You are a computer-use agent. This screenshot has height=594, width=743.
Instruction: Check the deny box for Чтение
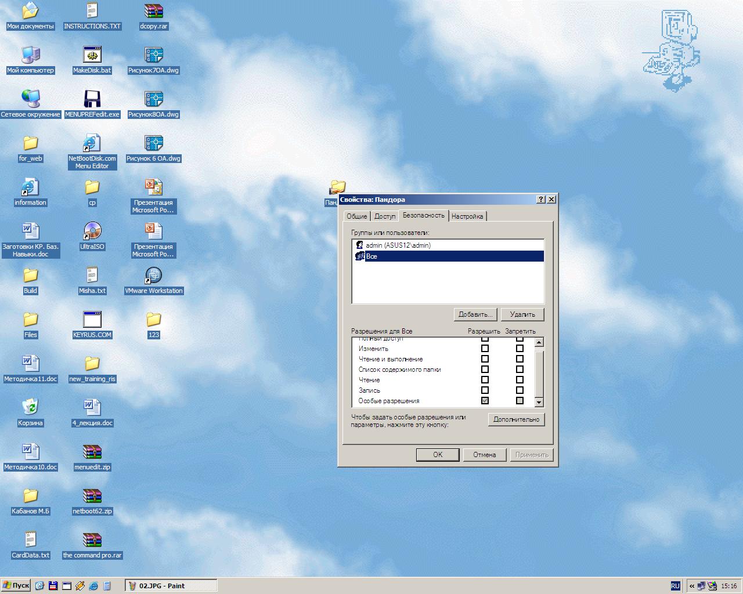(x=520, y=380)
